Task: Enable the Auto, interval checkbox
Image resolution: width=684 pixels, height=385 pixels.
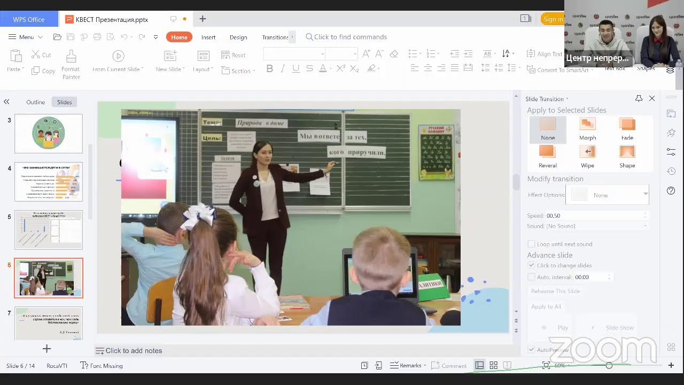Action: coord(531,277)
